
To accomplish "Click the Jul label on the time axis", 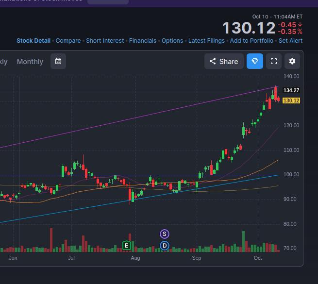I will 71,258.
